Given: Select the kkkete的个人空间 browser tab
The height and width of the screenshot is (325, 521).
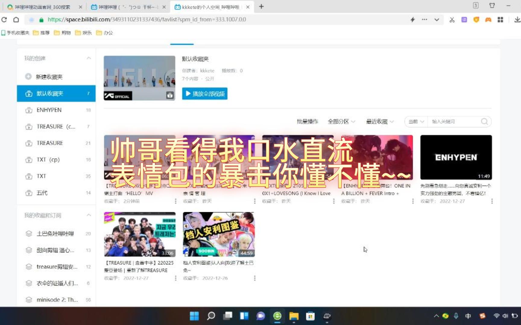Looking at the screenshot, I should [212, 7].
